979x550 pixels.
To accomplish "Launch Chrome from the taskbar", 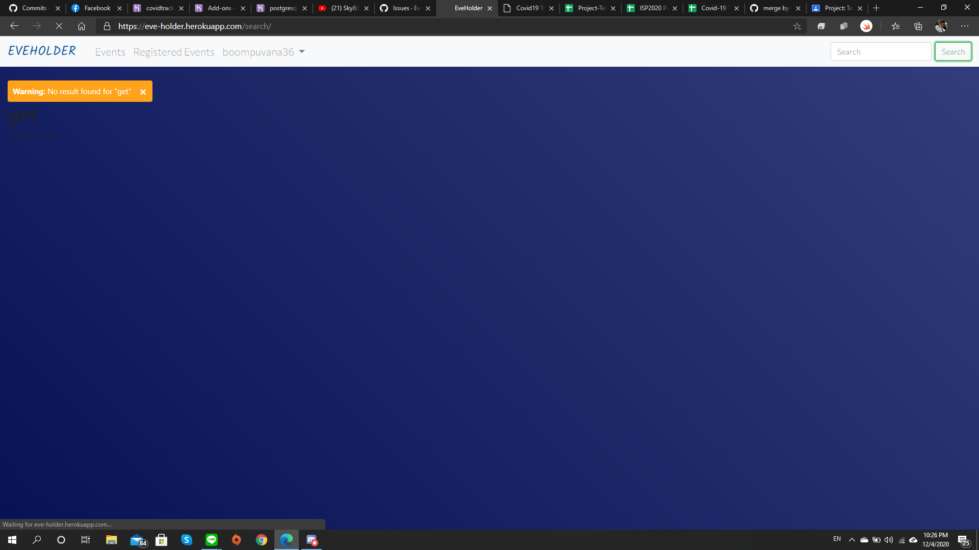I will pyautogui.click(x=262, y=540).
